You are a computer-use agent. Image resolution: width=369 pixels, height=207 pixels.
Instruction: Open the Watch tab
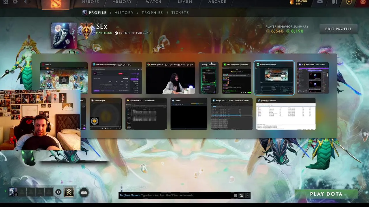coord(154,2)
